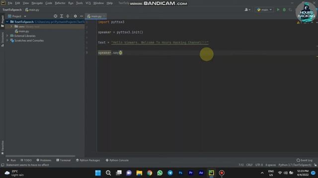The height and width of the screenshot is (178, 318).
Task: Open the Python Console tool window
Action: [x=117, y=160]
